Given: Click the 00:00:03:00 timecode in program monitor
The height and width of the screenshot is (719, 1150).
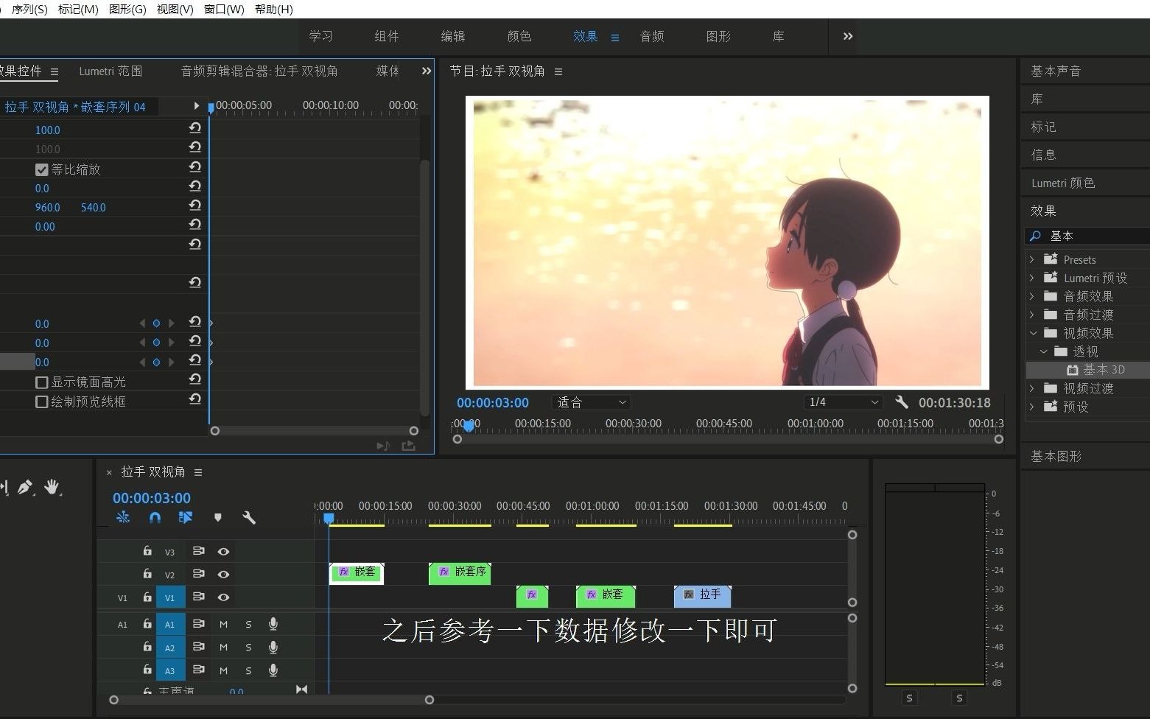Looking at the screenshot, I should pyautogui.click(x=493, y=403).
